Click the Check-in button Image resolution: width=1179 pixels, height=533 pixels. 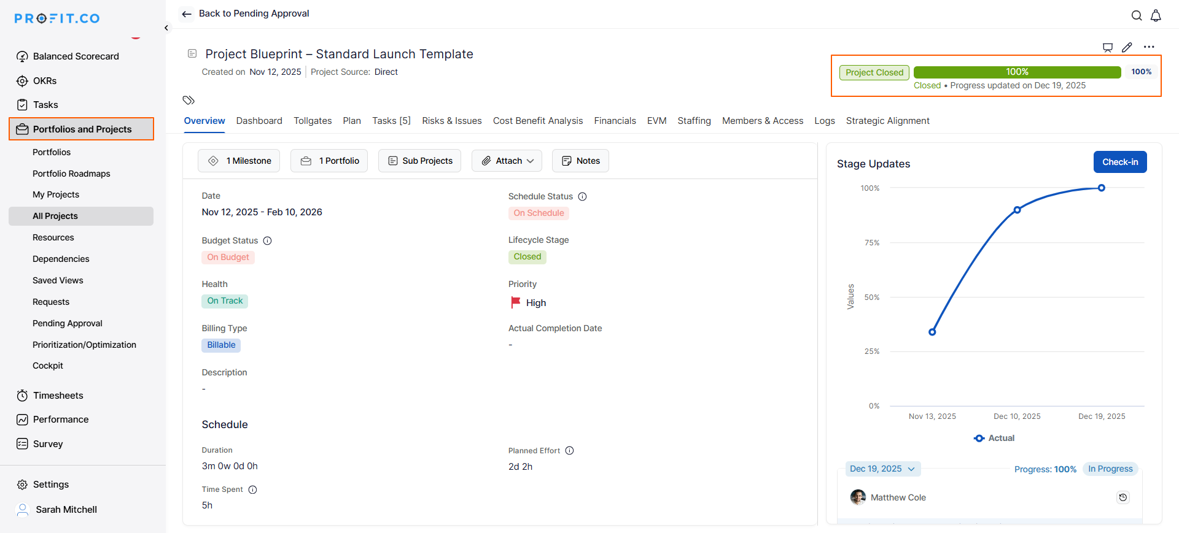tap(1119, 162)
